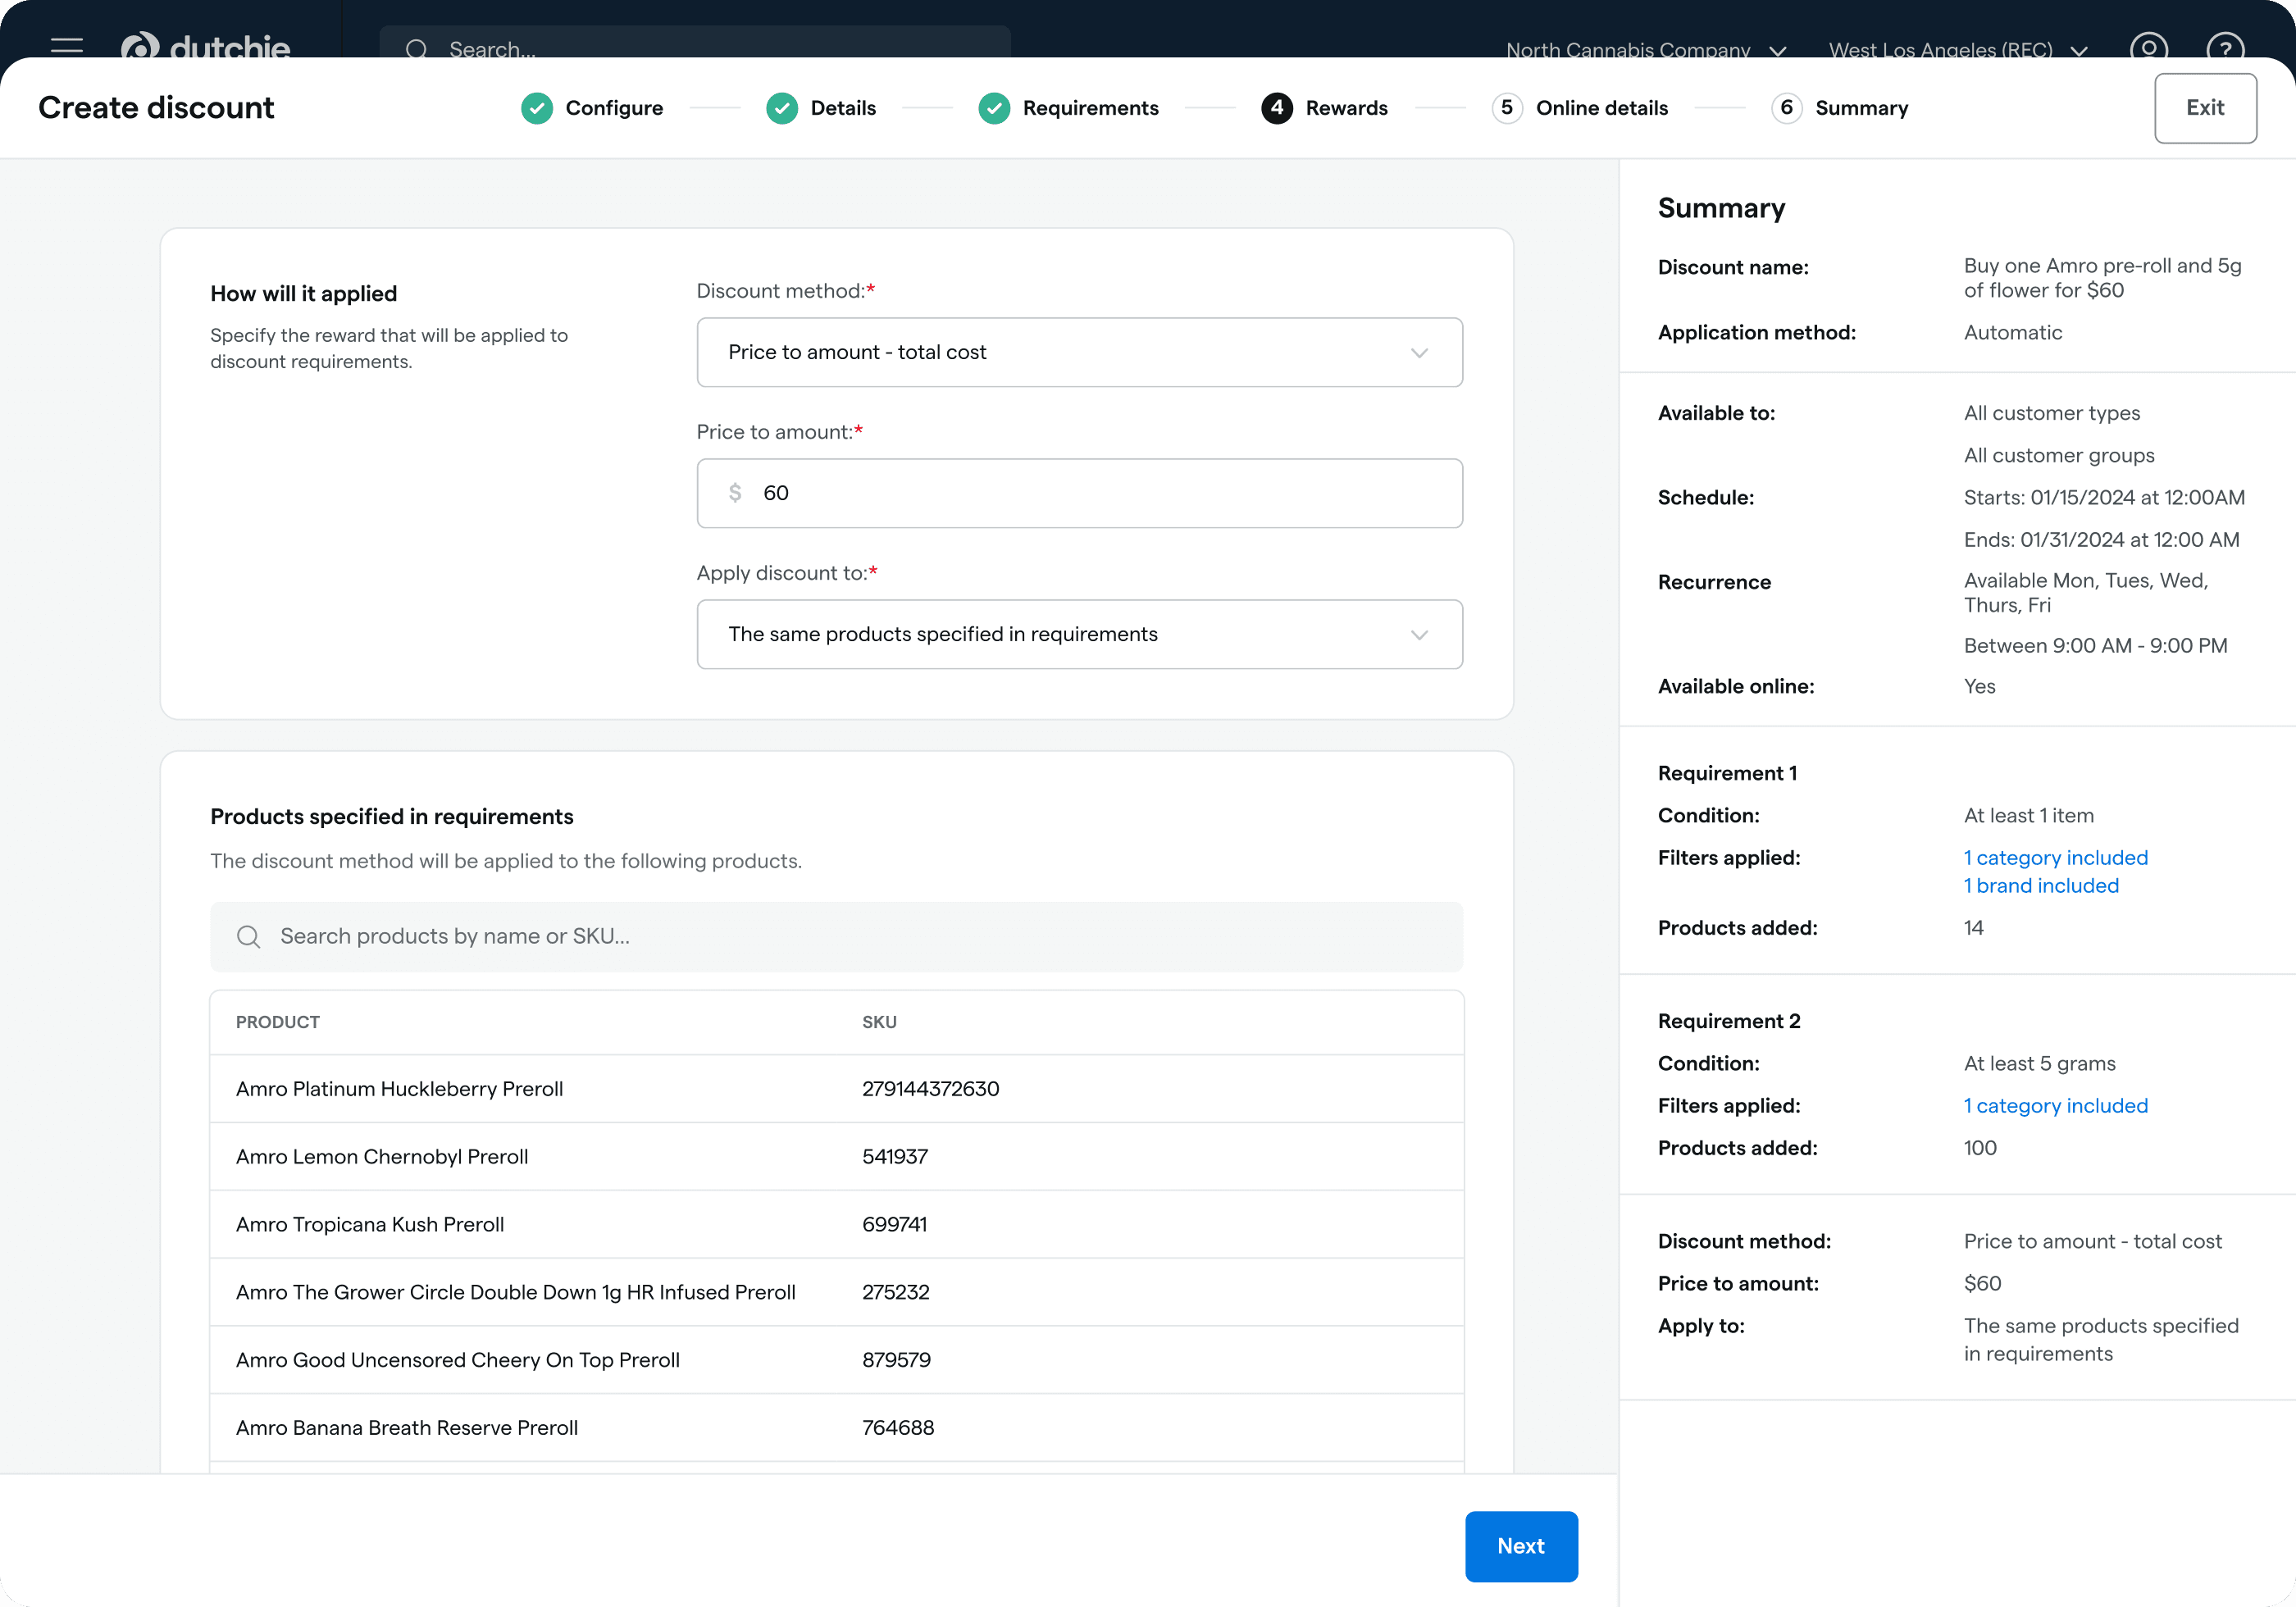Viewport: 2296px width, 1607px height.
Task: Go to the Online details step
Action: coord(1602,108)
